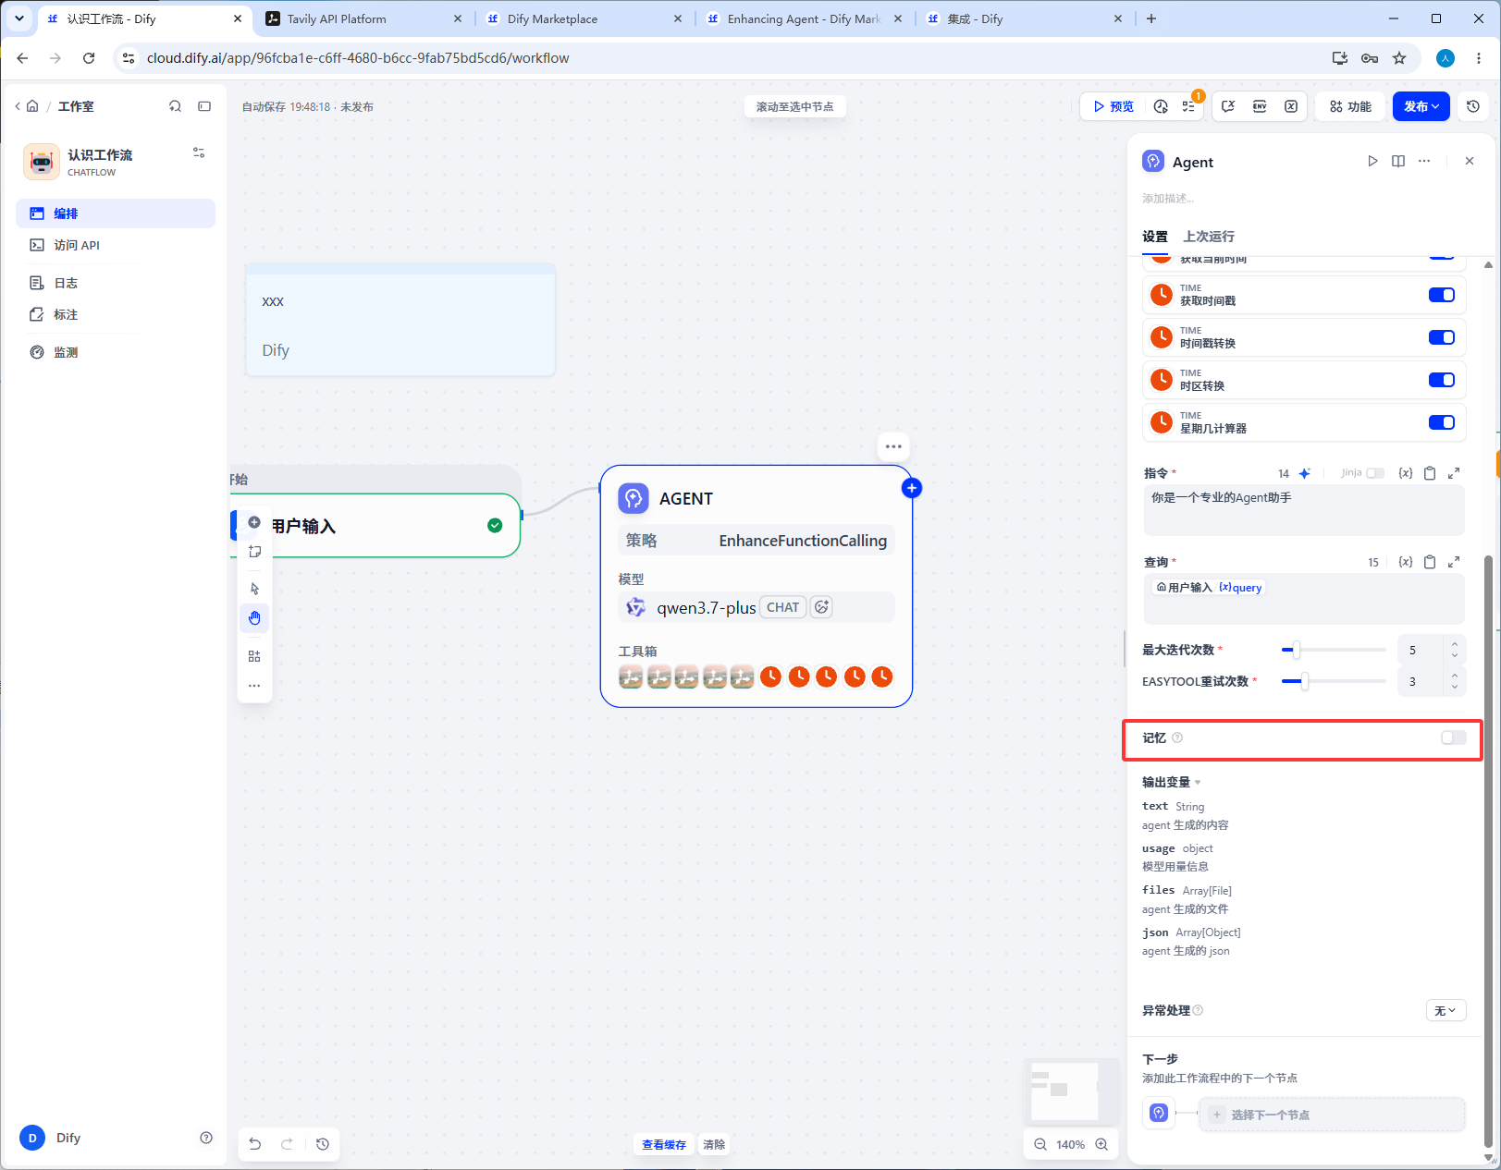Increase the 最大迭代次数 value with up arrow
This screenshot has width=1501, height=1170.
1455,644
